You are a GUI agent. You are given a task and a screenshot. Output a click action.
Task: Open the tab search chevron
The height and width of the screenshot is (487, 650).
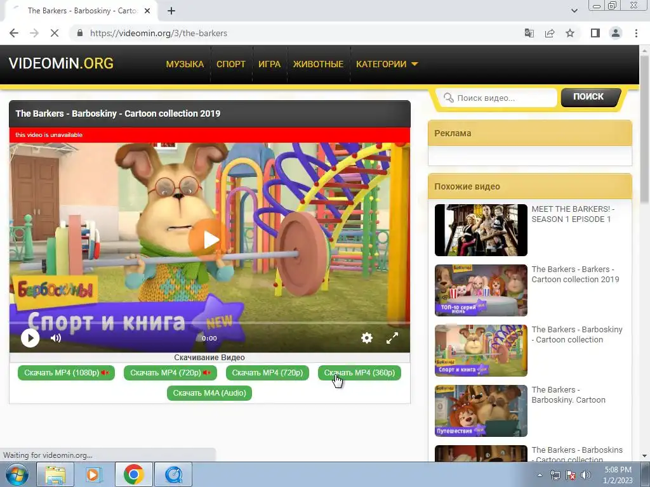574,11
